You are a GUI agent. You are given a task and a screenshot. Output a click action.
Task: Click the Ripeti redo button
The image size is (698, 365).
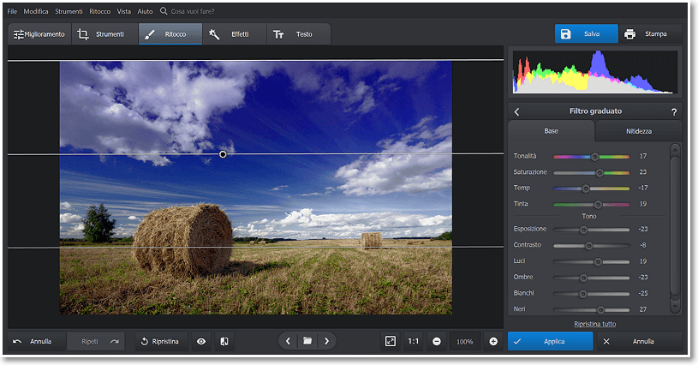click(96, 341)
